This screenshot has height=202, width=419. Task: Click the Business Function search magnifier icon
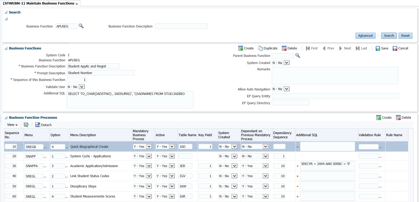(x=81, y=26)
